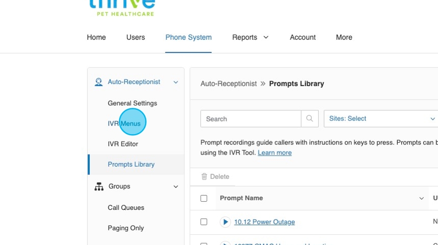Image resolution: width=438 pixels, height=245 pixels.
Task: Check the select-all prompts checkbox
Action: pyautogui.click(x=204, y=198)
